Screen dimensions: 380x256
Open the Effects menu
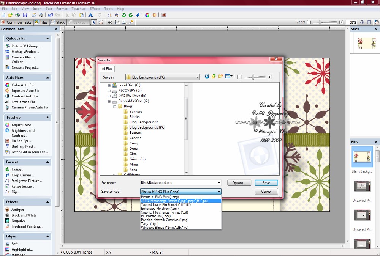[x=95, y=9]
